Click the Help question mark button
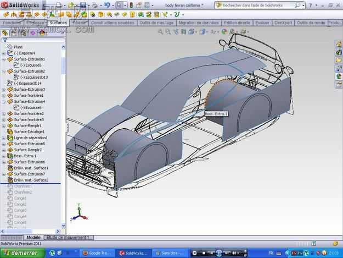This screenshot has height=258, width=343. coord(310,6)
